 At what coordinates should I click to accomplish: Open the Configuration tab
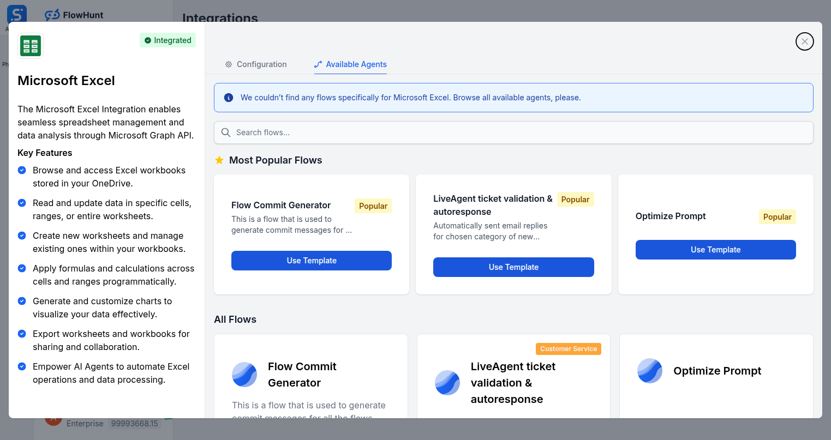coord(256,64)
